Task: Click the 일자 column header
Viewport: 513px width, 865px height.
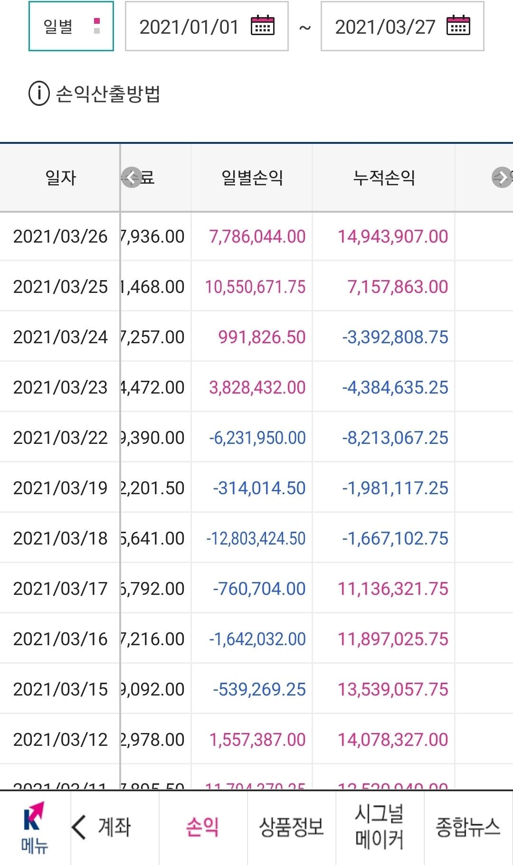Action: point(60,178)
